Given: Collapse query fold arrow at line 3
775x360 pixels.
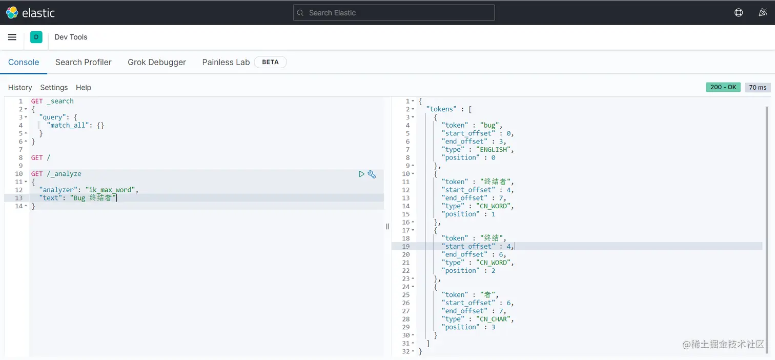Looking at the screenshot, I should point(26,117).
